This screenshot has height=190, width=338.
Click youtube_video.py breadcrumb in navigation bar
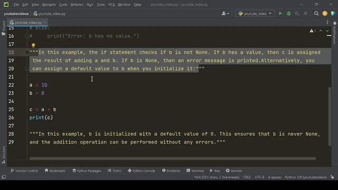coord(49,14)
